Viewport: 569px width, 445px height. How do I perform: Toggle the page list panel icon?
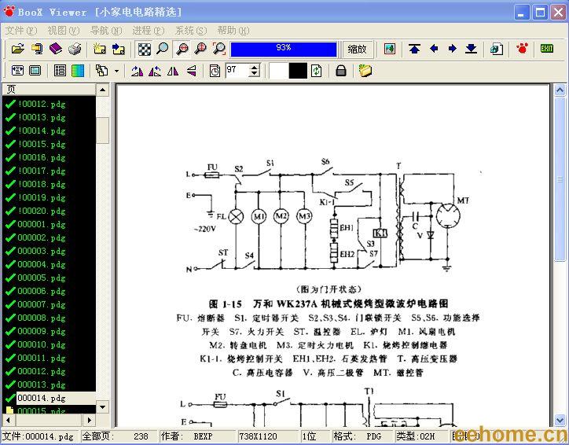[x=60, y=71]
